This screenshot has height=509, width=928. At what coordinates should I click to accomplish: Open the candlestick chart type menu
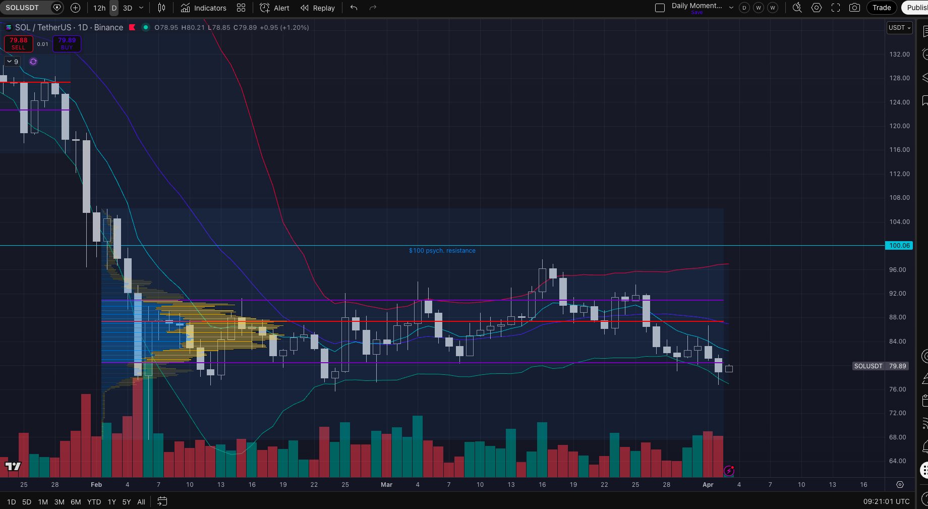click(161, 8)
